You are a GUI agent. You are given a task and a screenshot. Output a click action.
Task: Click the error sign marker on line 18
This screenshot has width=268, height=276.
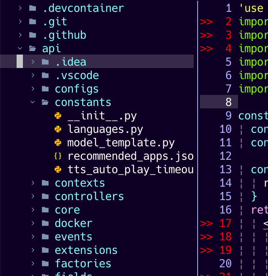pyautogui.click(x=206, y=237)
